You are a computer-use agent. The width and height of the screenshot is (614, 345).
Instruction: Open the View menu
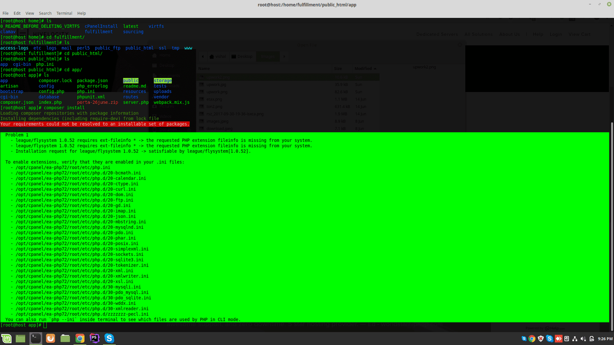point(30,13)
